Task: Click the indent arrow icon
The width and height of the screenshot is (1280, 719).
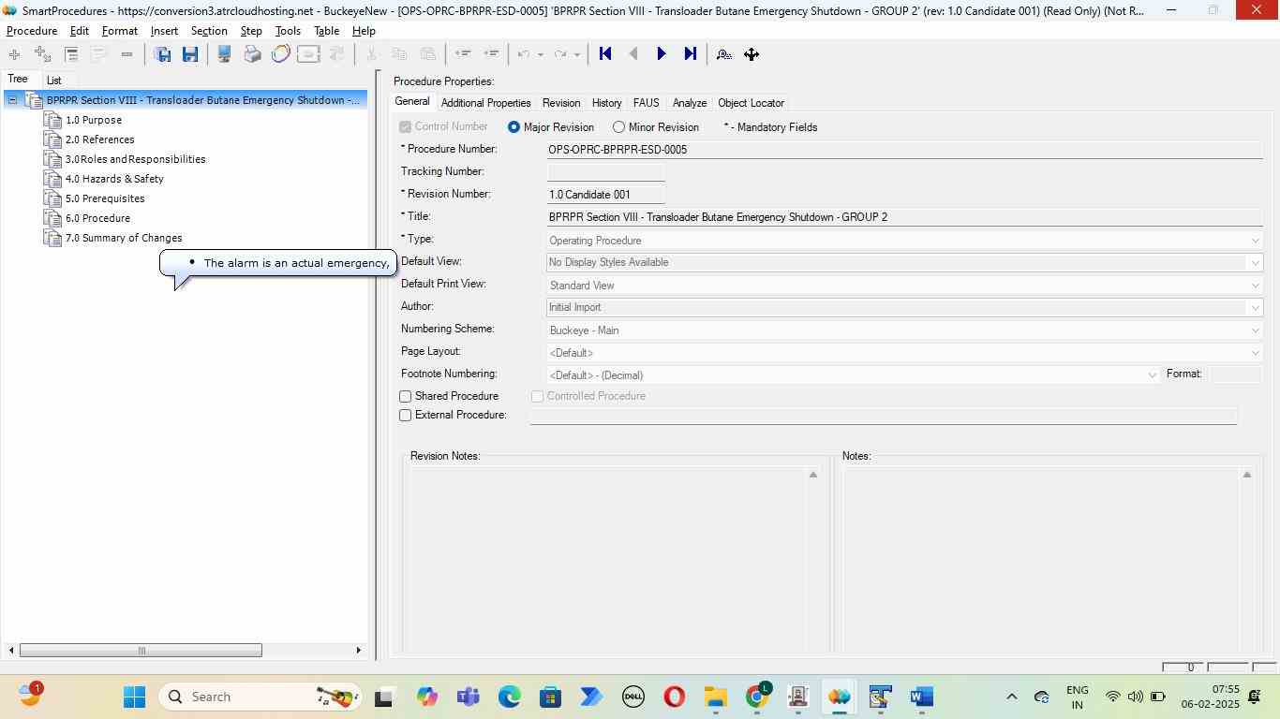Action: pyautogui.click(x=490, y=54)
